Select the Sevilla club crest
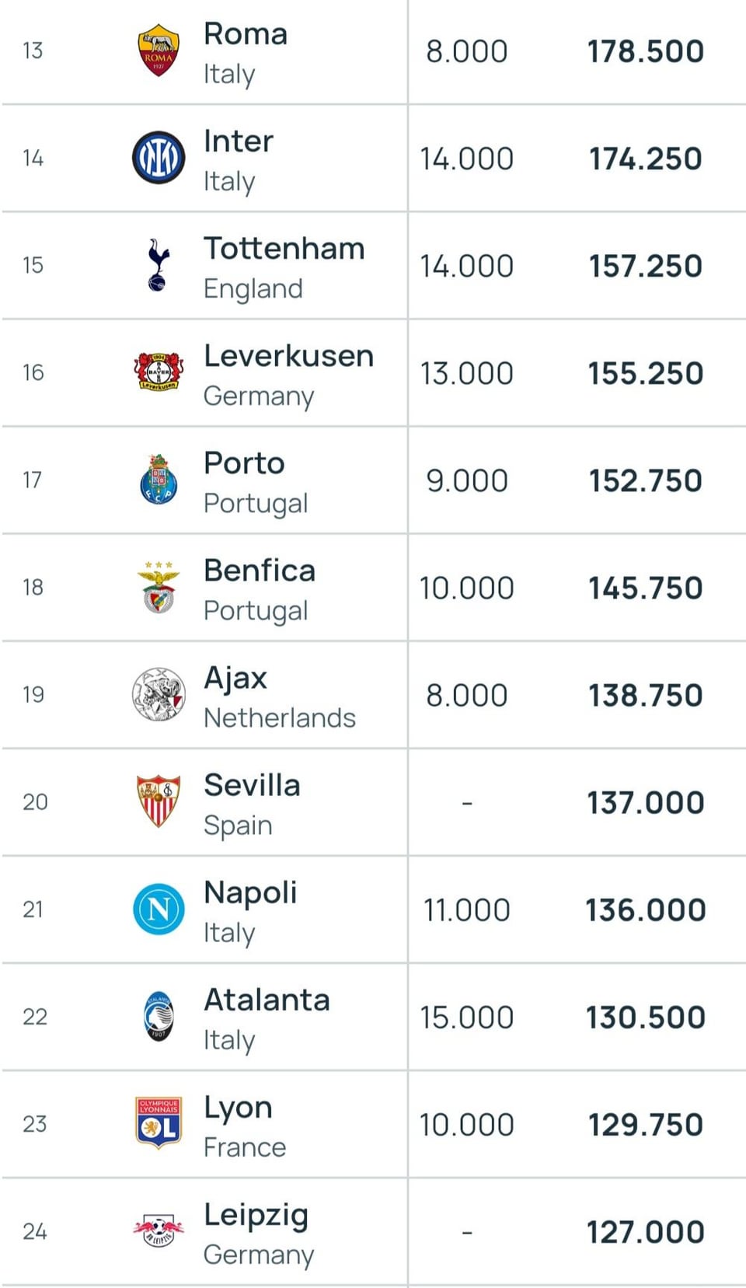The width and height of the screenshot is (746, 1288). tap(159, 801)
